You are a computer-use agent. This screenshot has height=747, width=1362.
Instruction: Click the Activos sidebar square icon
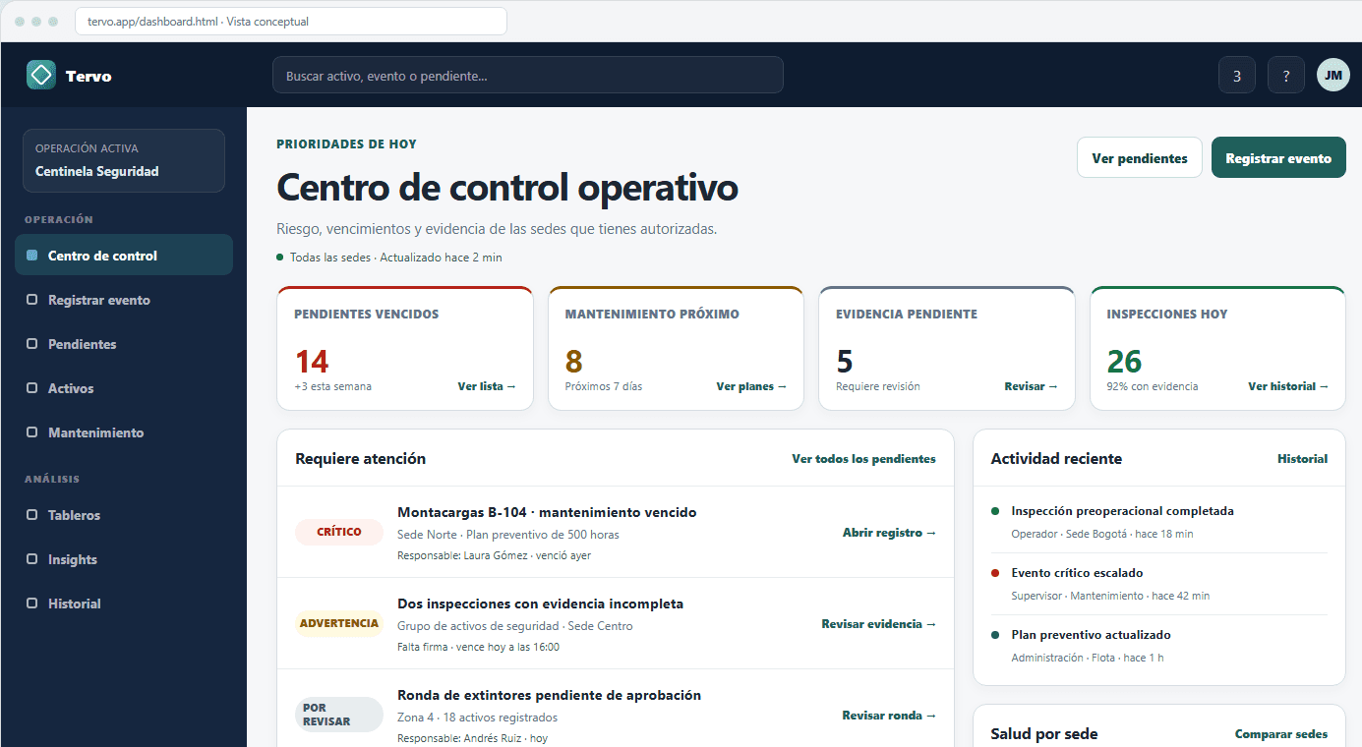click(x=31, y=388)
